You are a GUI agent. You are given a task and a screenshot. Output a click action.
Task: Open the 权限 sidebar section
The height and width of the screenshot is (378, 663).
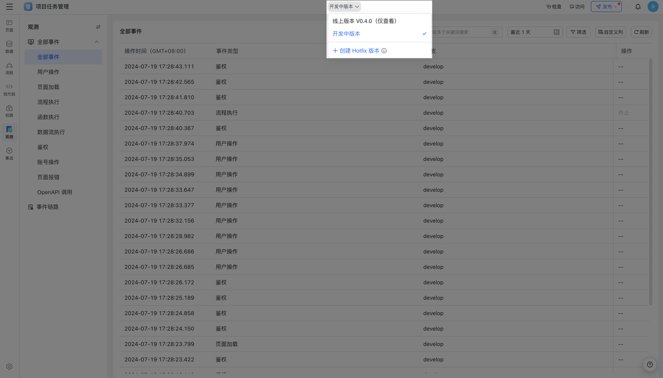point(9,111)
